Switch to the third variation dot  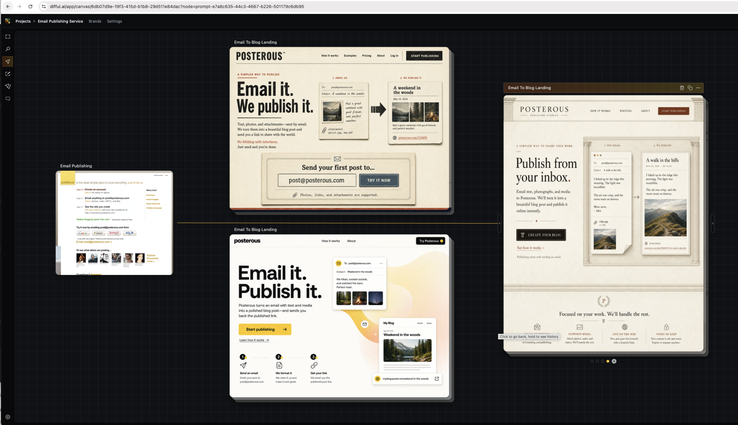(x=602, y=361)
